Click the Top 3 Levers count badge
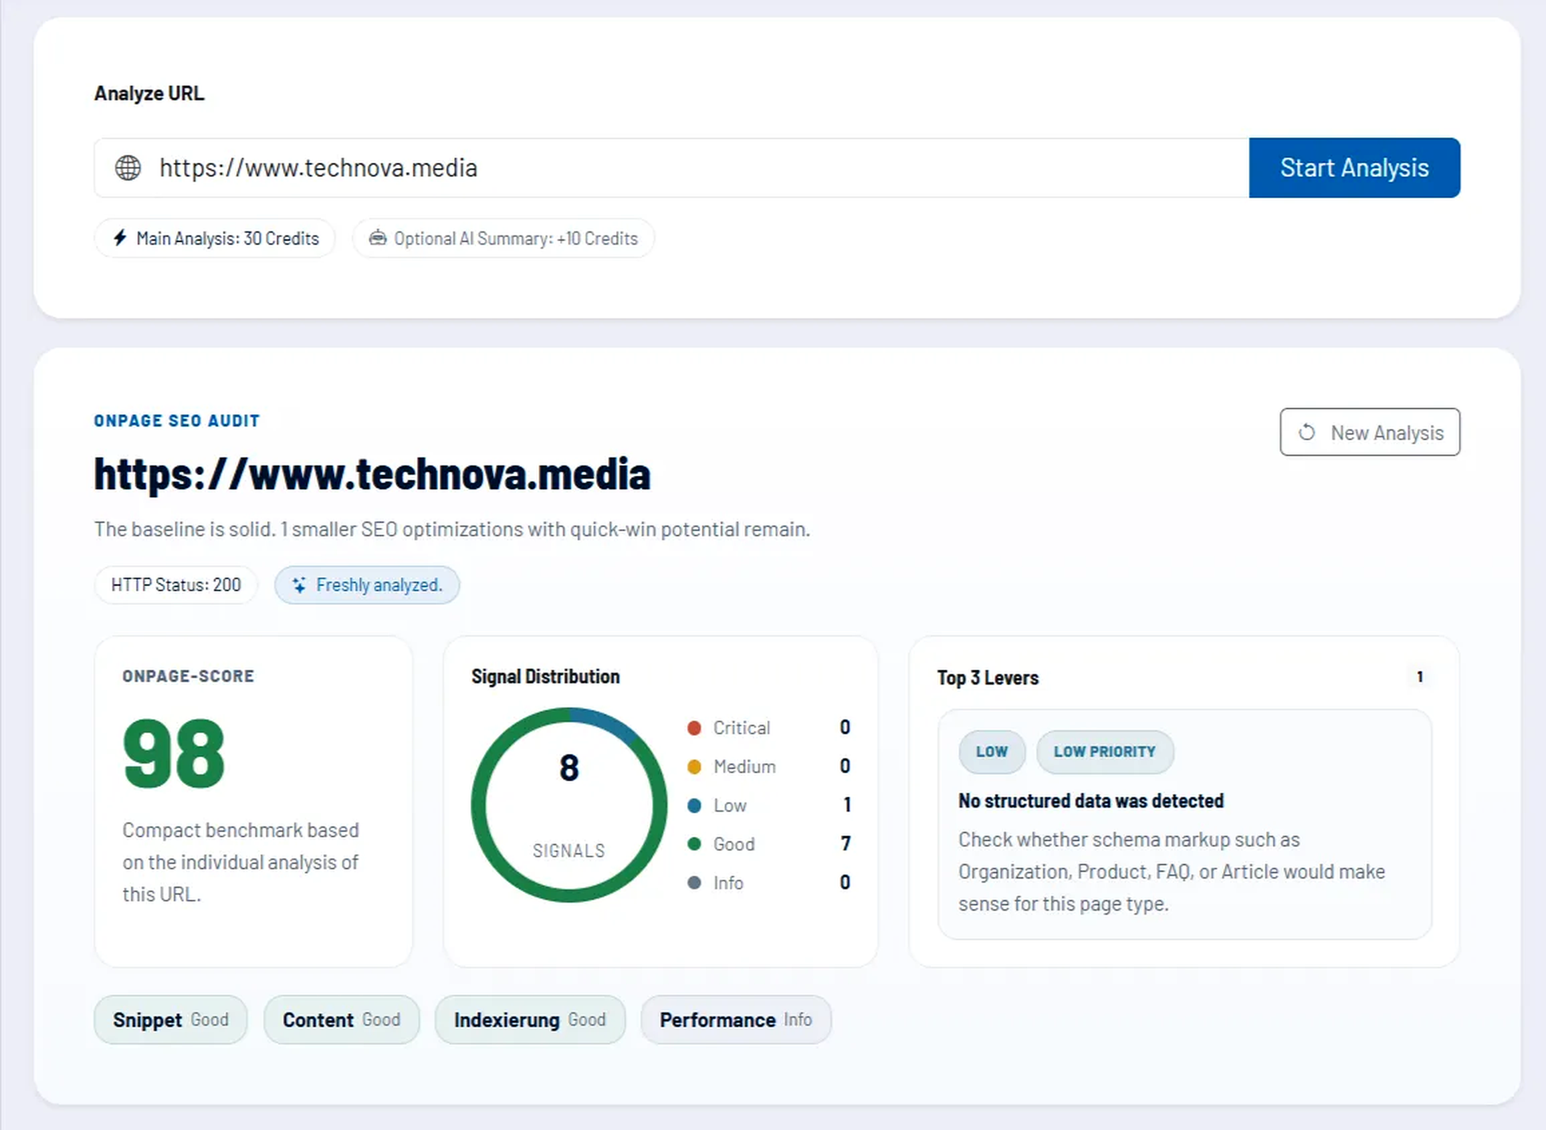This screenshot has width=1546, height=1130. 1420,677
